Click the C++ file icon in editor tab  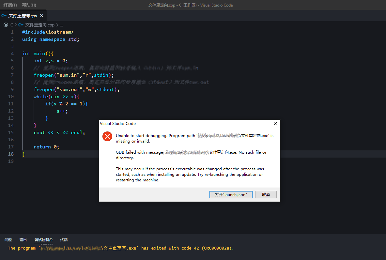point(4,16)
